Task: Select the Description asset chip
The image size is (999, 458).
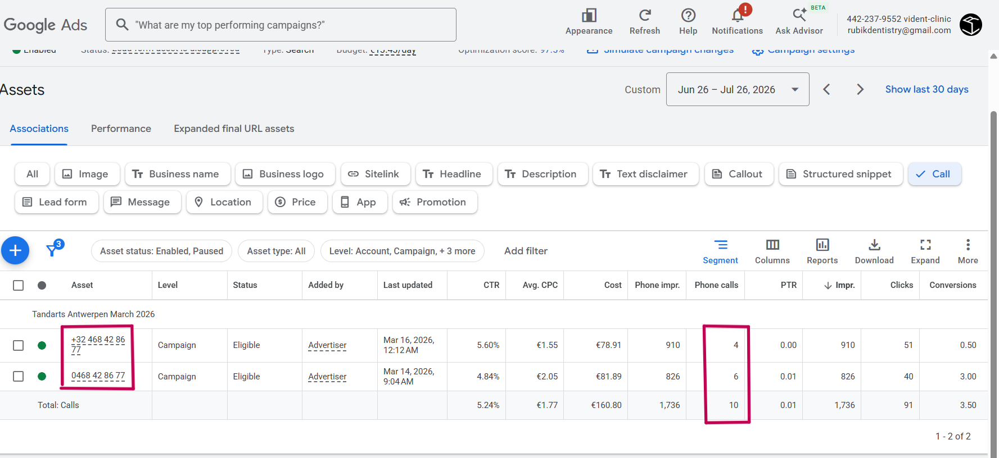Action: [x=543, y=174]
